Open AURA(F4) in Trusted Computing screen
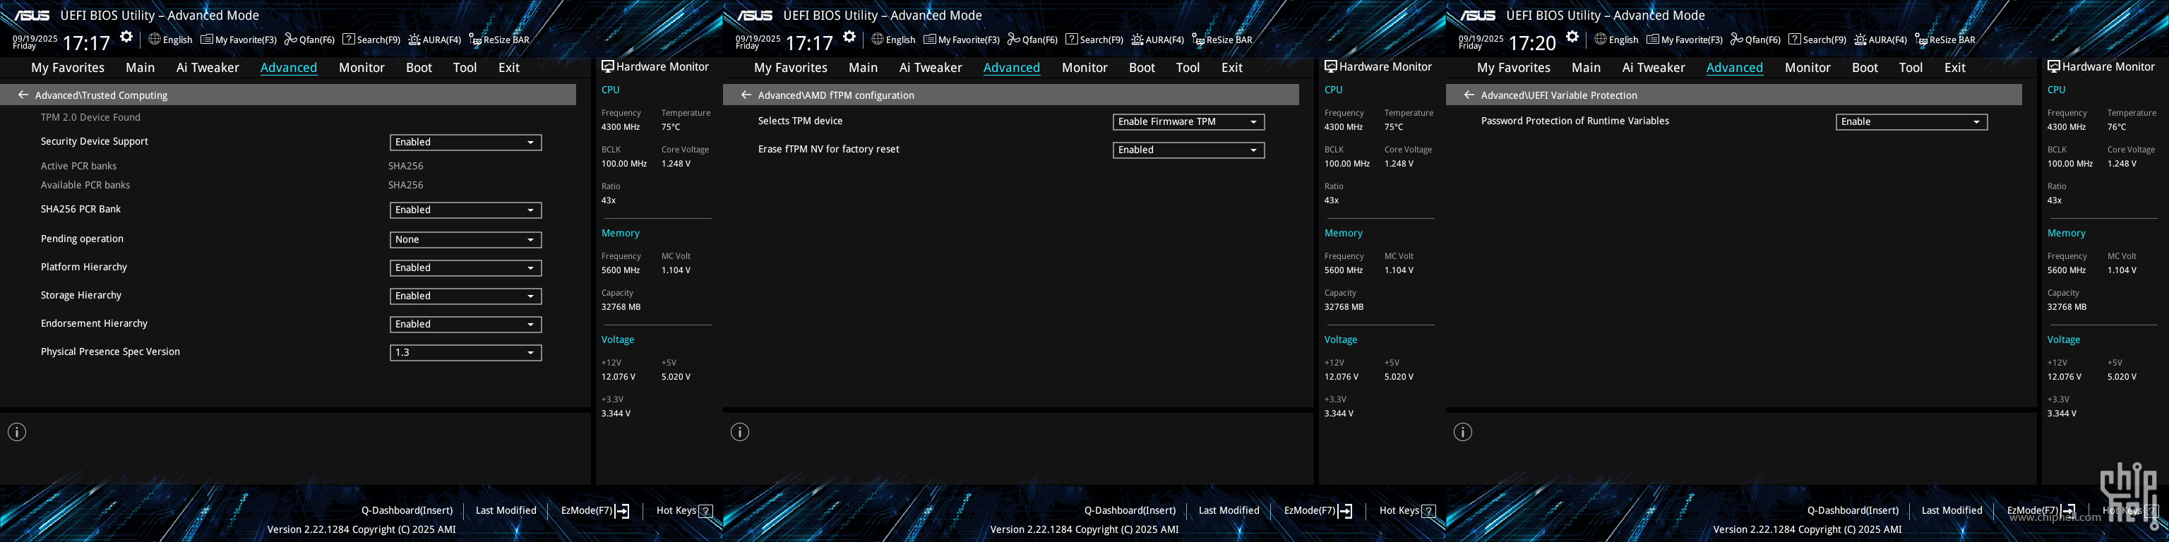2169x542 pixels. [x=434, y=40]
